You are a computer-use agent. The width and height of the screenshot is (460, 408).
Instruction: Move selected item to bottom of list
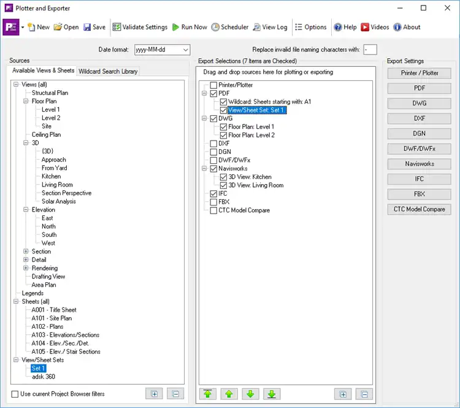[272, 395]
